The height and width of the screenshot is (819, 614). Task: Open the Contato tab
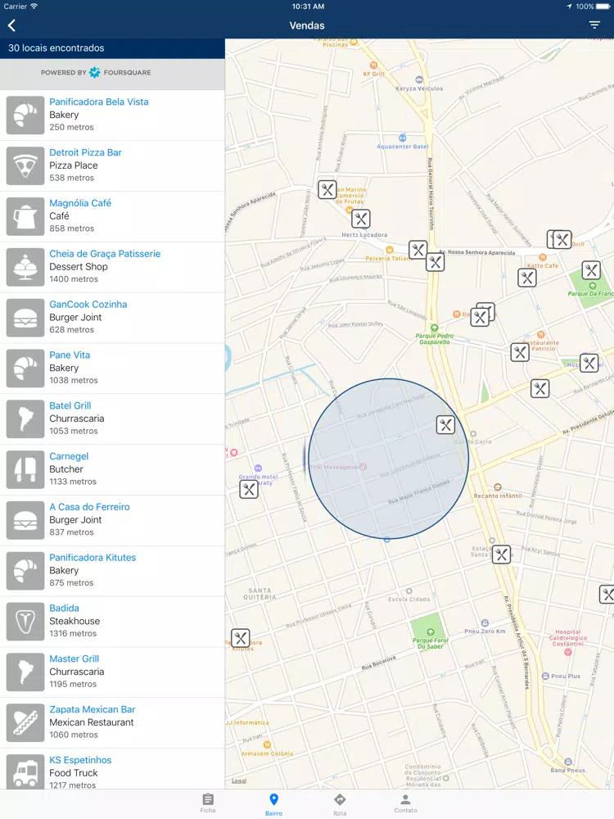[x=406, y=803]
